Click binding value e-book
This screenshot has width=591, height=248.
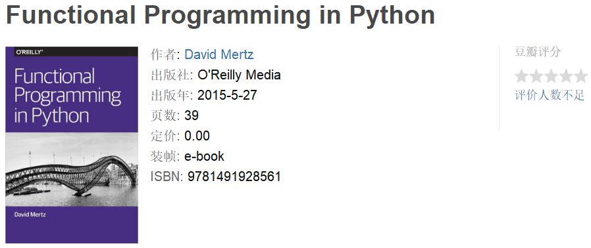pyautogui.click(x=204, y=156)
